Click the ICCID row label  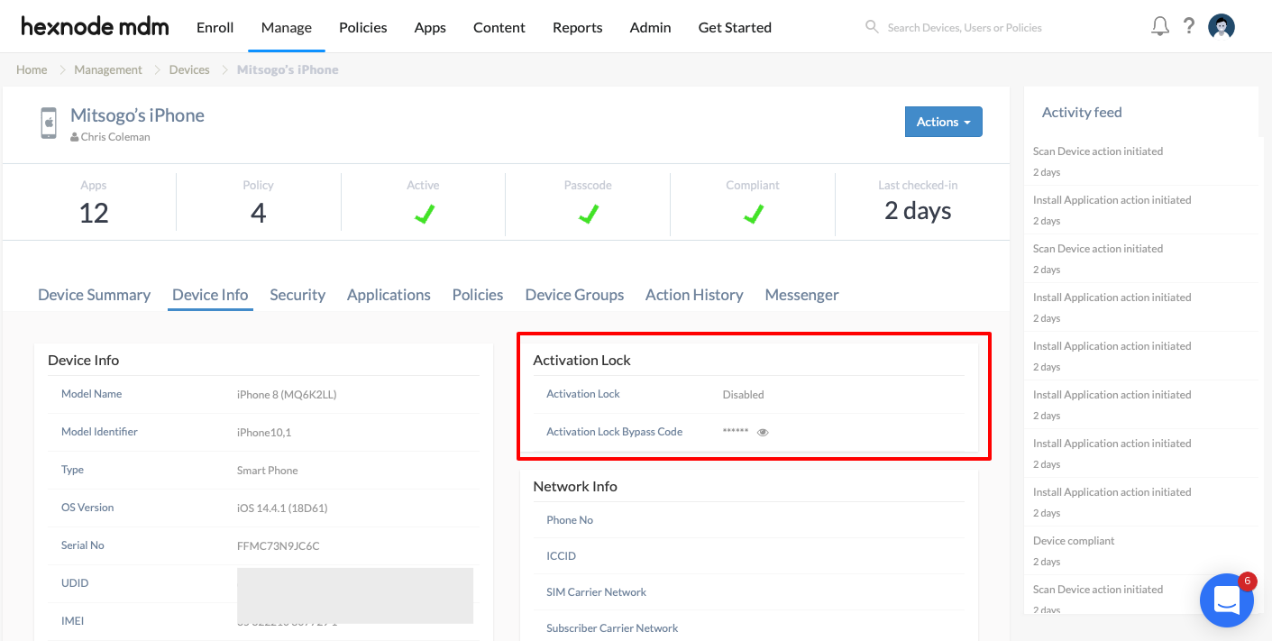[x=561, y=556]
